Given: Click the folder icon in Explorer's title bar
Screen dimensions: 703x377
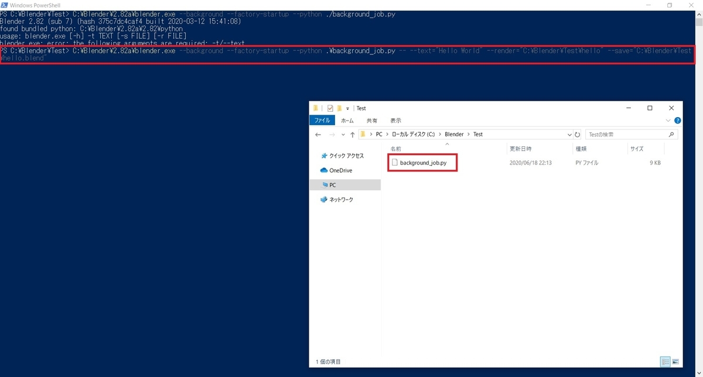Looking at the screenshot, I should [316, 108].
